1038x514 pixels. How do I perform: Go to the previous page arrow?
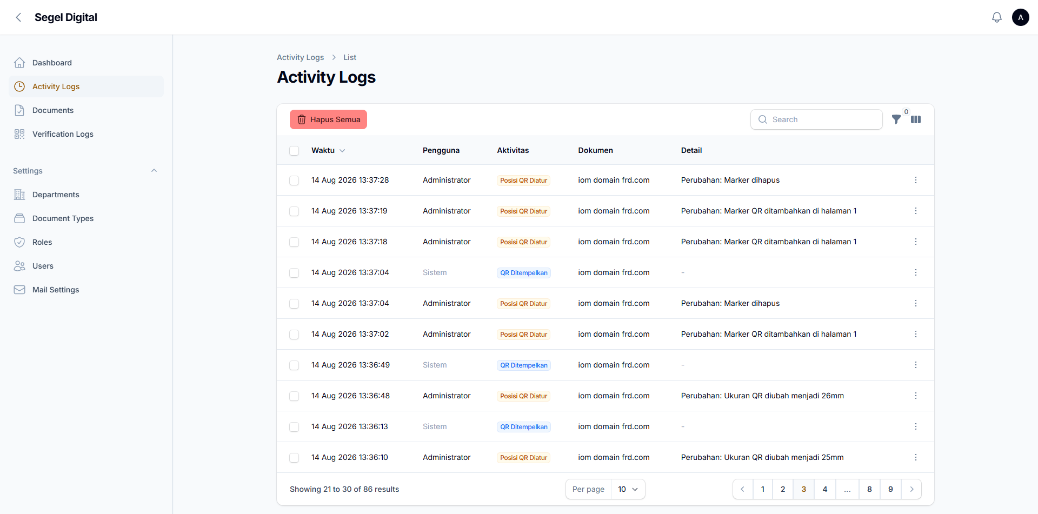click(x=743, y=489)
